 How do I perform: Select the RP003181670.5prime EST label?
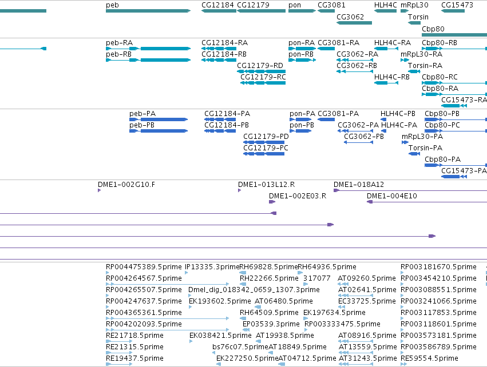pos(438,267)
